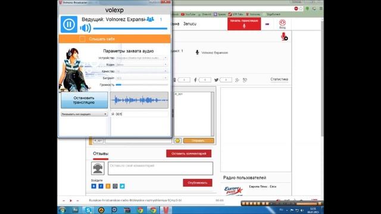This screenshot has height=214, width=381.
Task: Select the Отзывы tab
Action: click(x=101, y=154)
